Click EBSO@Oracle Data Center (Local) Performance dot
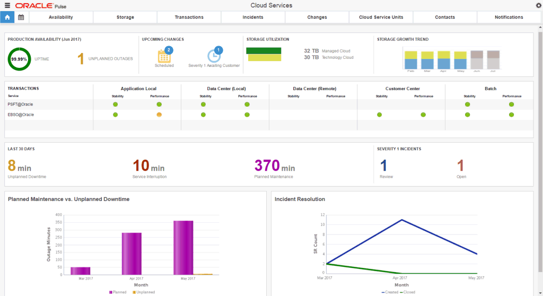The height and width of the screenshot is (296, 543). [x=247, y=115]
